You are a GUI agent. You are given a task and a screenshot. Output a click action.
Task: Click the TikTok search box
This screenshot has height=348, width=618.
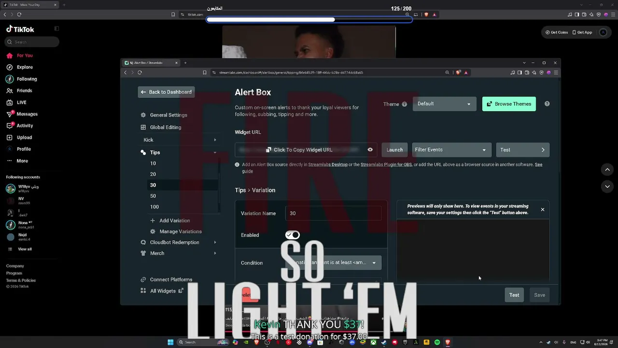(32, 42)
